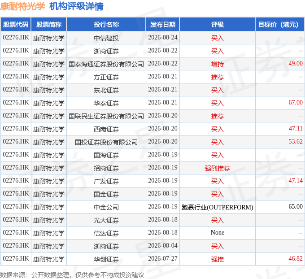305x279 pixels.
Task: Click the 目标价（港元） column header
Action: point(280,25)
